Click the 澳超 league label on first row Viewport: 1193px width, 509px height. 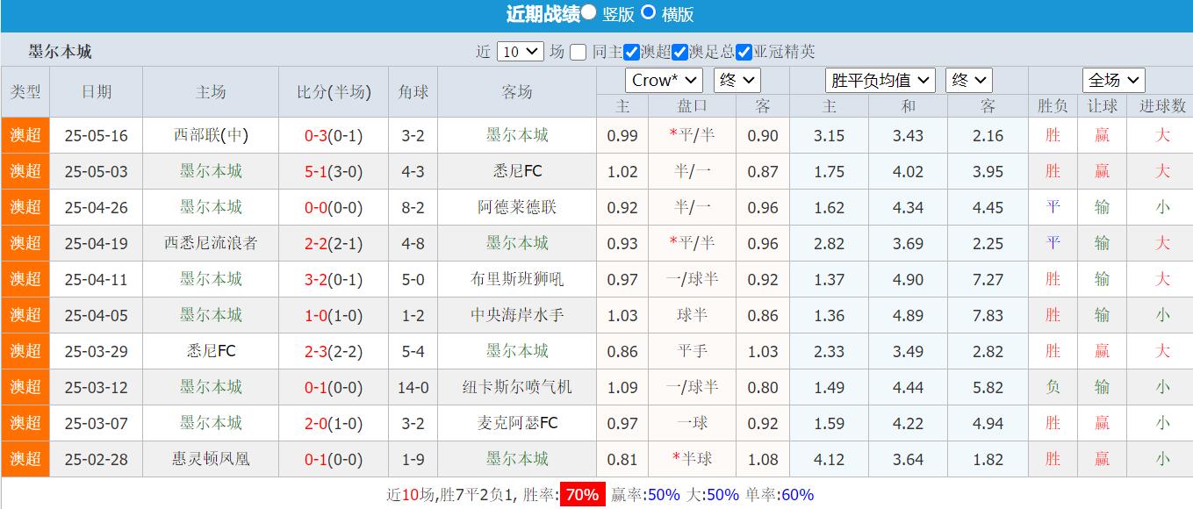pos(25,135)
